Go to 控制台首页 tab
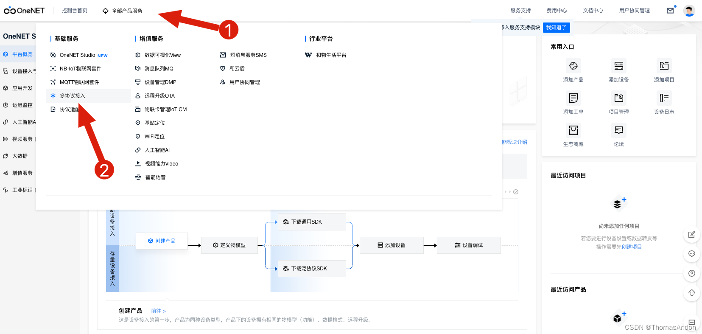The height and width of the screenshot is (334, 702). pos(75,11)
